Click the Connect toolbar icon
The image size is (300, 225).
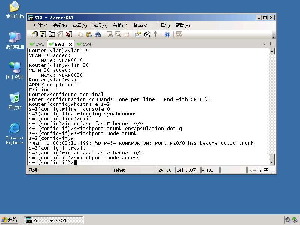tap(34, 34)
